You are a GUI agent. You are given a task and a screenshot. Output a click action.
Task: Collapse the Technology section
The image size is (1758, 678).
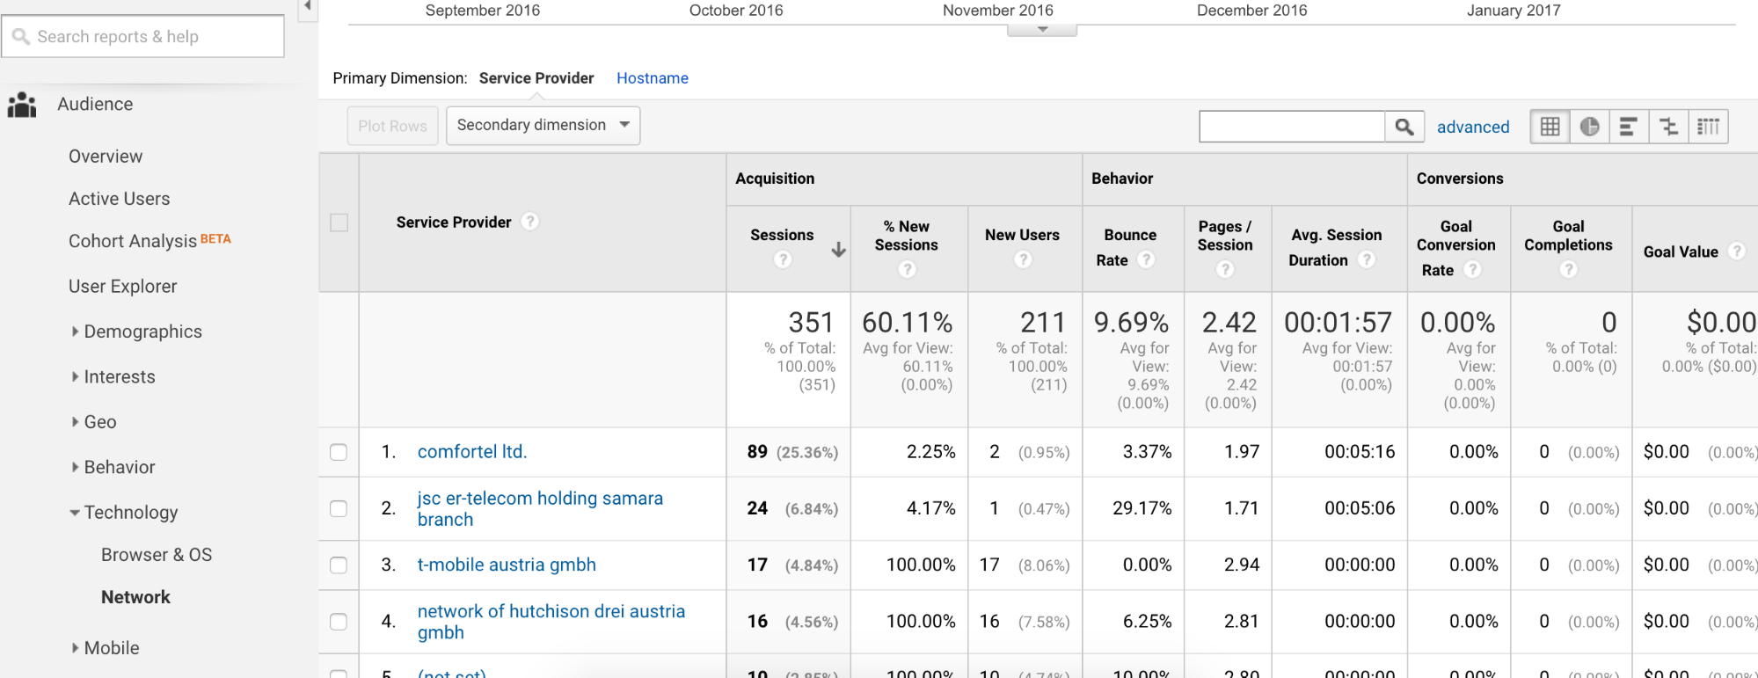[130, 512]
